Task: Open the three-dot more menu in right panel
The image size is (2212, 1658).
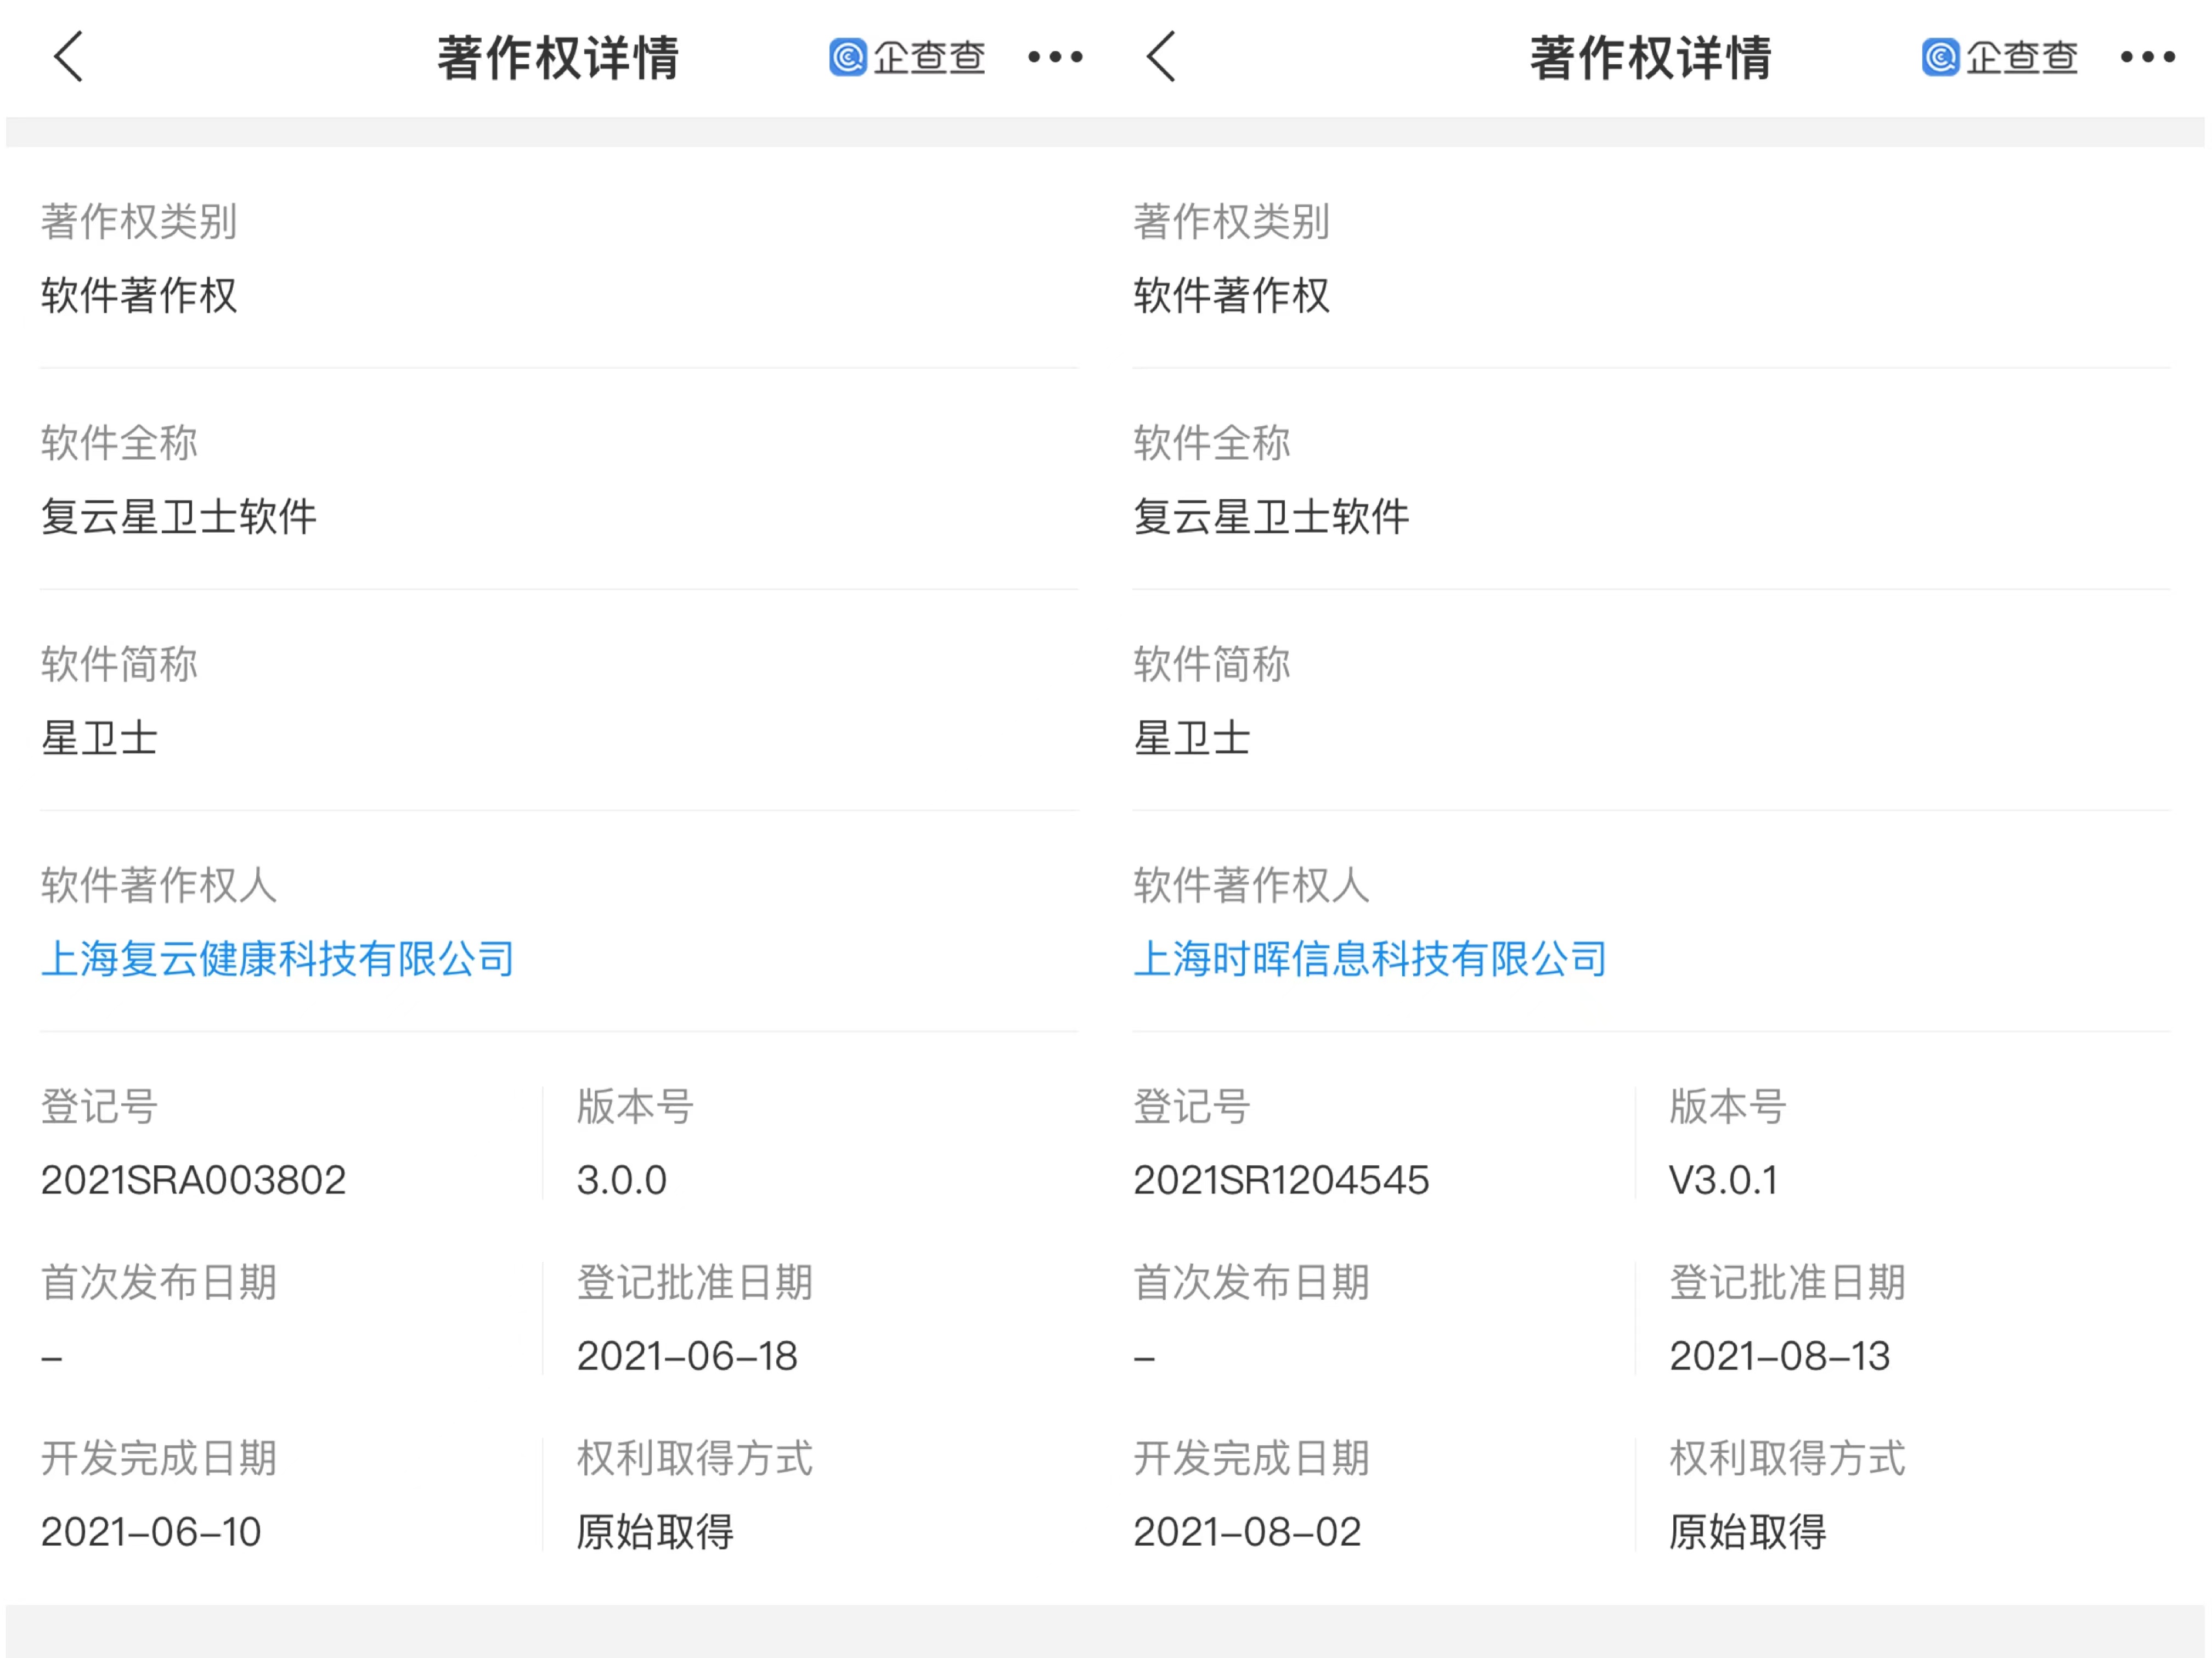Action: (x=2148, y=57)
